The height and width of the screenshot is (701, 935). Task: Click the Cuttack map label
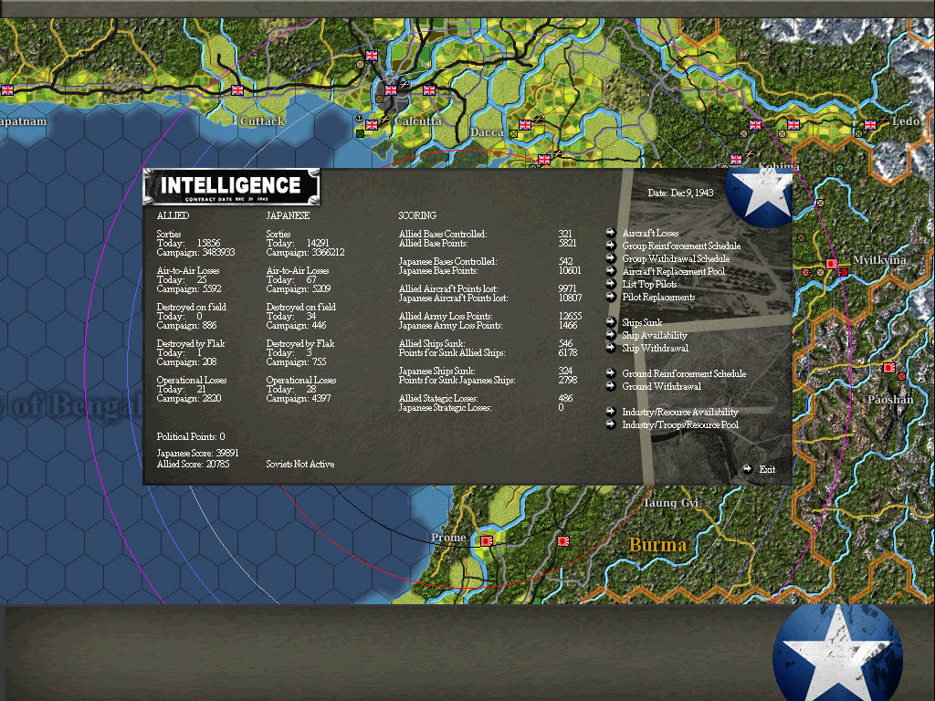pyautogui.click(x=262, y=121)
